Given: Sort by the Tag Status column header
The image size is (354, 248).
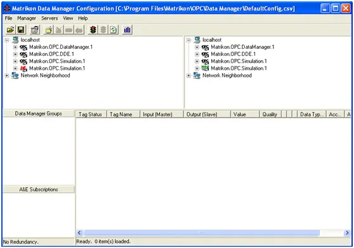Looking at the screenshot, I should [x=91, y=114].
